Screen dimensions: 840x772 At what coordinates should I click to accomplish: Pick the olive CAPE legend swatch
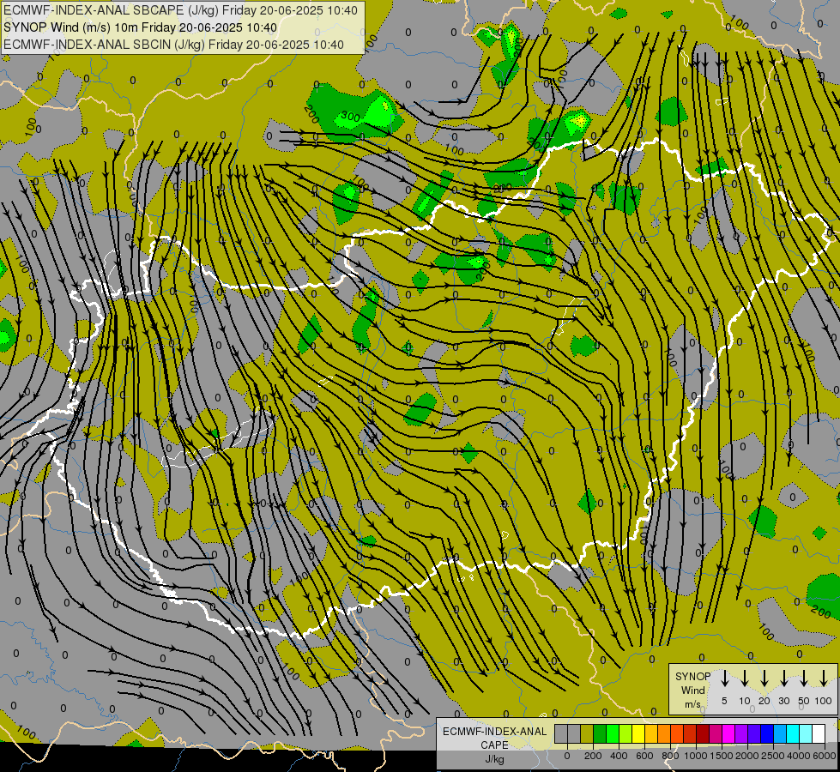587,733
